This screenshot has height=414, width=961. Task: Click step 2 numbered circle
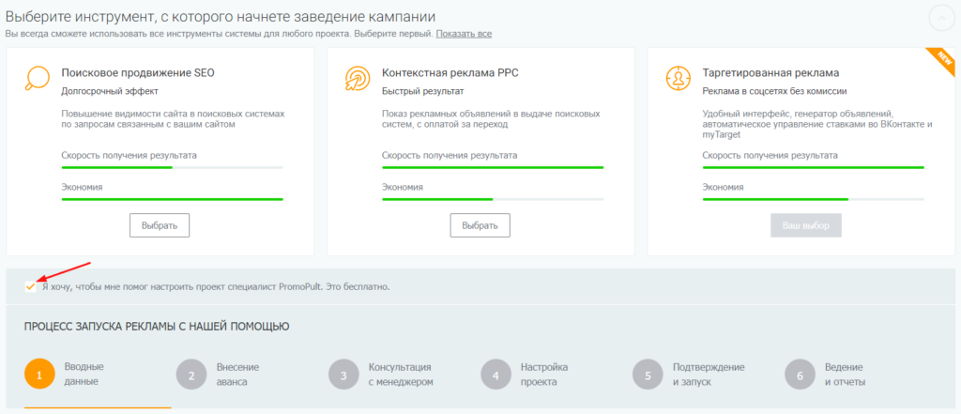191,374
